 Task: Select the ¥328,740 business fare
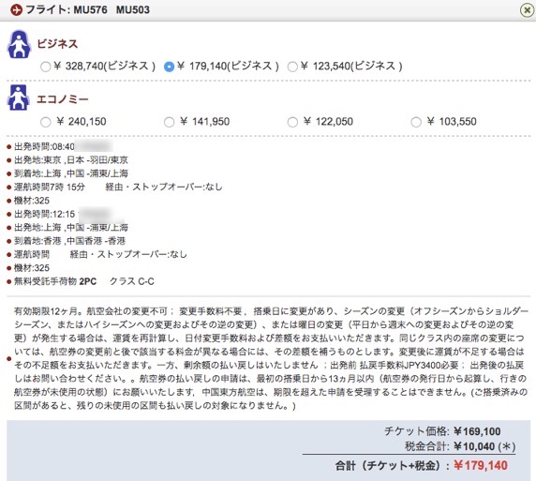tap(46, 67)
